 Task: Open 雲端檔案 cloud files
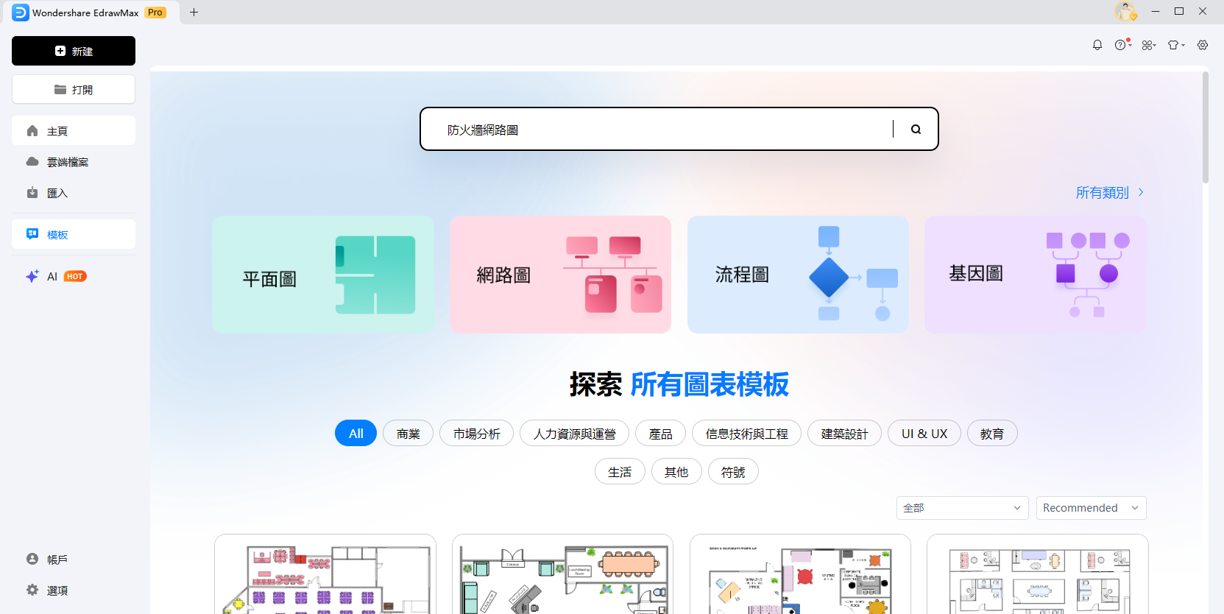point(74,162)
